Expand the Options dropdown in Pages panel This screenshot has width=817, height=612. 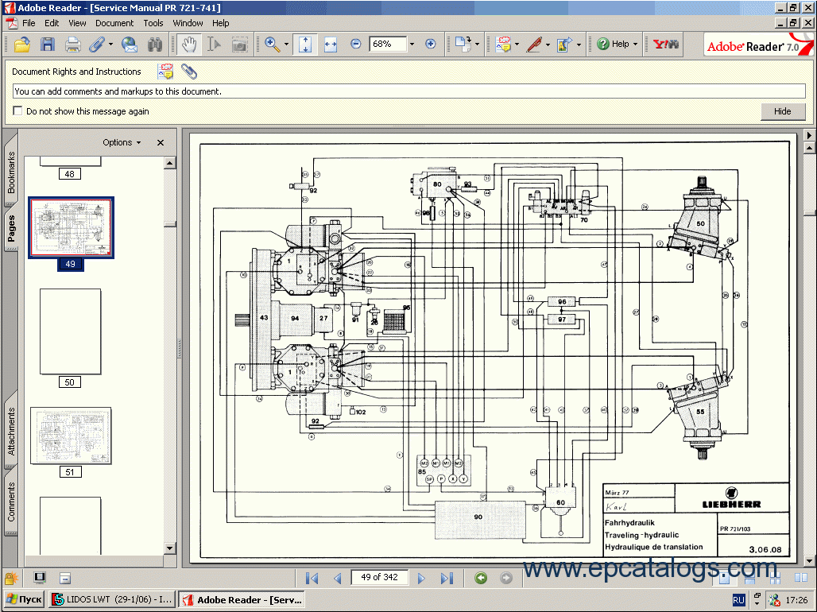coord(122,142)
